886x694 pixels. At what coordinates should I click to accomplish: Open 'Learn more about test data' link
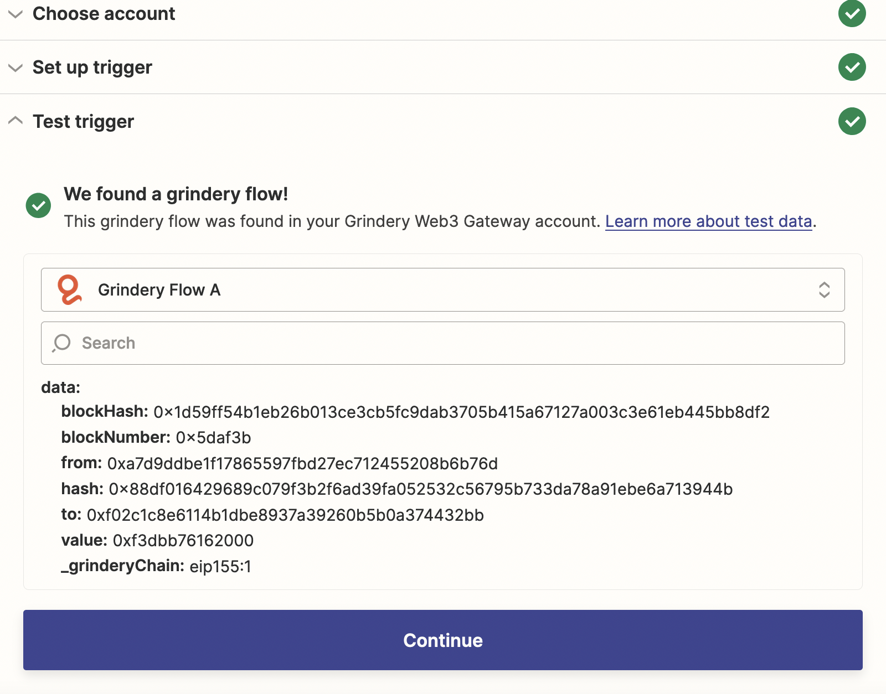pos(708,221)
